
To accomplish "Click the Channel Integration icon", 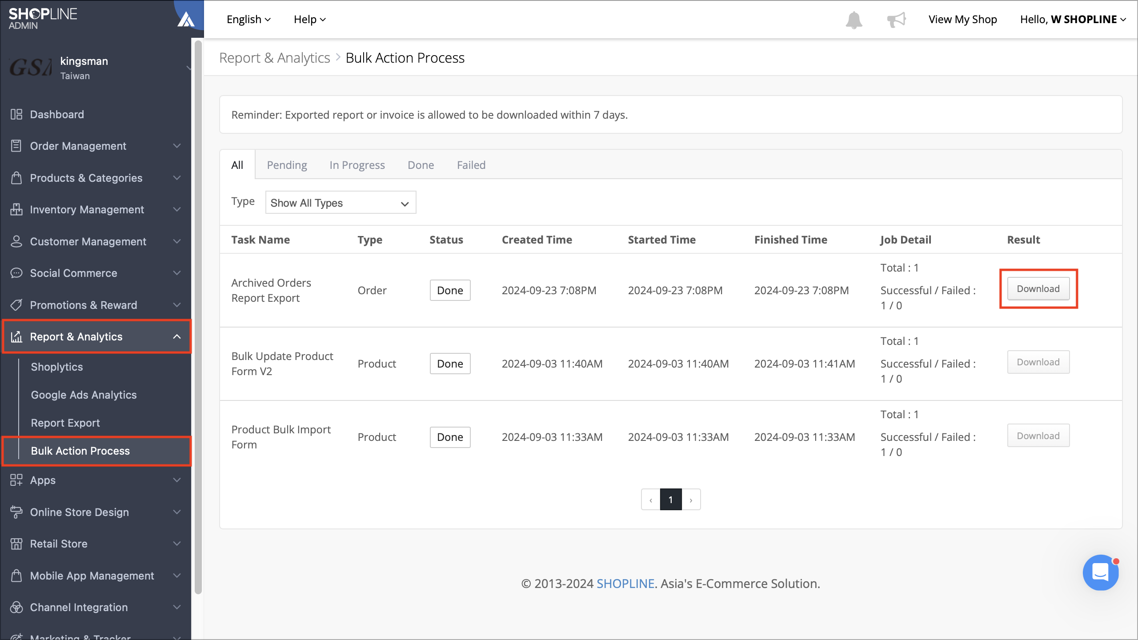I will pos(16,607).
